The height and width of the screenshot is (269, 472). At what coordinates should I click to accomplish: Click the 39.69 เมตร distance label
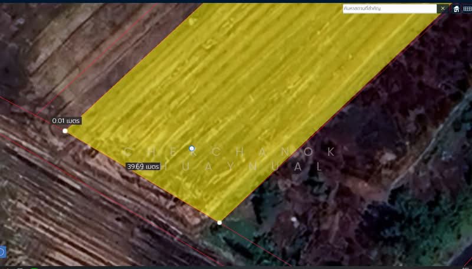pyautogui.click(x=143, y=167)
